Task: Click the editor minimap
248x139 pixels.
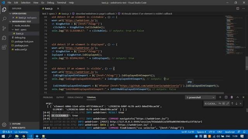Action: (x=235, y=35)
